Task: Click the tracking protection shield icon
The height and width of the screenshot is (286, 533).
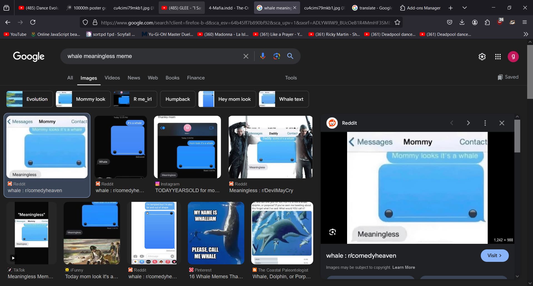Action: [x=85, y=22]
